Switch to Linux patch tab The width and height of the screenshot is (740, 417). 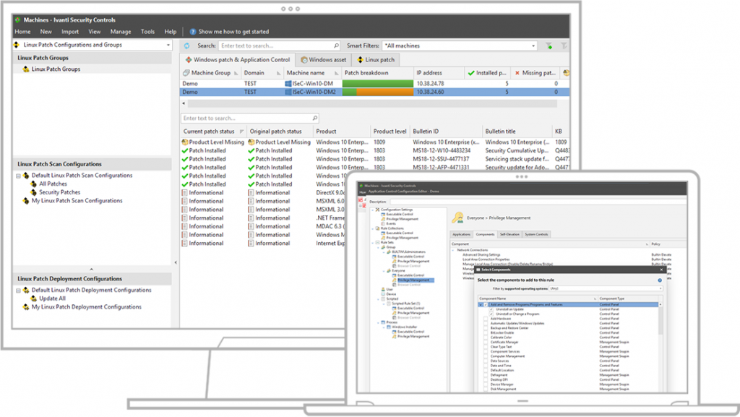376,60
